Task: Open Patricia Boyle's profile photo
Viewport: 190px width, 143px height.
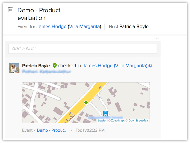Action: (x=14, y=68)
